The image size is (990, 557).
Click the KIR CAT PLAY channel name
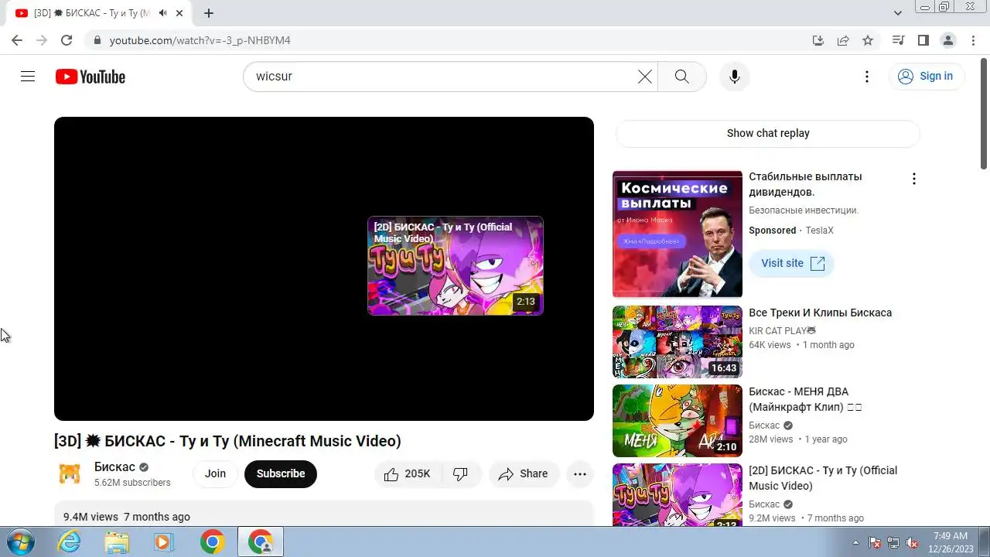(782, 331)
